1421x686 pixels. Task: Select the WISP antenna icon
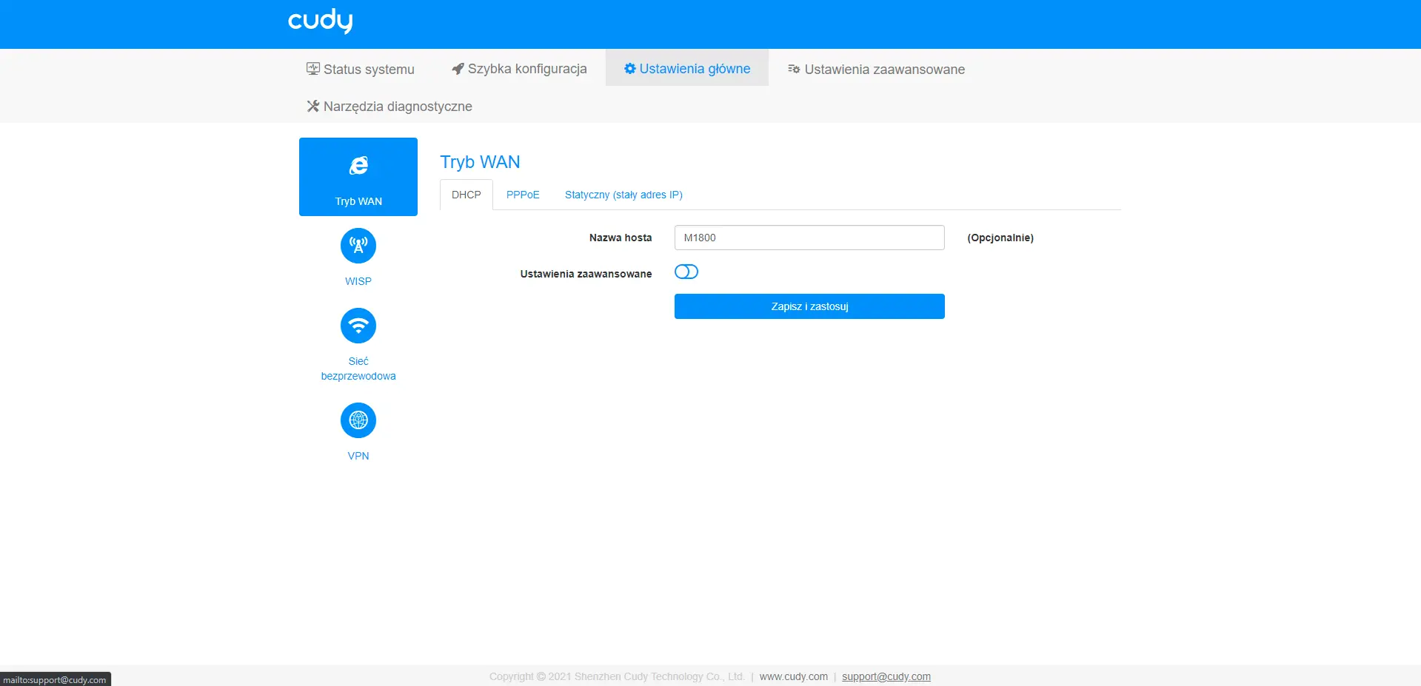point(358,246)
